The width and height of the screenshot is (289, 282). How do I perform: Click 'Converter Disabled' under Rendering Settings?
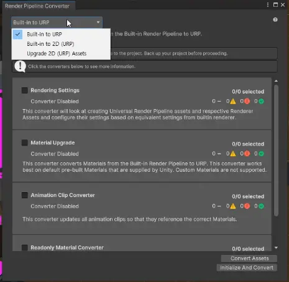[x=55, y=101]
